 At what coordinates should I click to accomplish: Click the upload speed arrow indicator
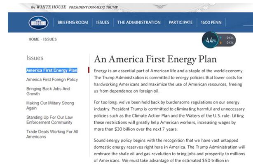pyautogui.click(x=220, y=38)
